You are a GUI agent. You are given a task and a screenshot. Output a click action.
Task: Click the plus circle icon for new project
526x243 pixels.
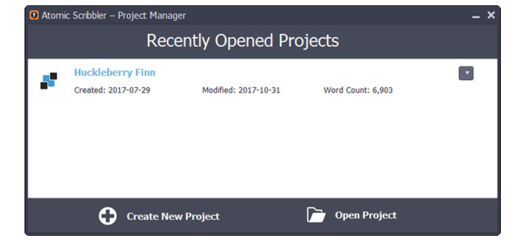pyautogui.click(x=108, y=217)
